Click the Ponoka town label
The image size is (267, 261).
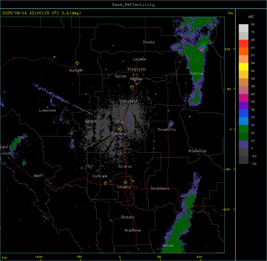(149, 42)
